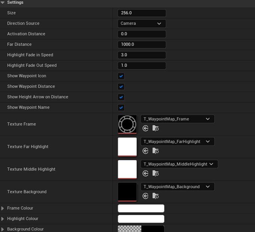Screen dimensions: 255x232
Task: Browse to Texture Frame asset in Content Browser
Action: click(156, 128)
